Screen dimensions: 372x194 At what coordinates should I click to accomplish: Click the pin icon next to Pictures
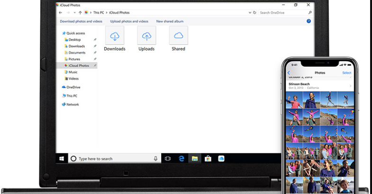tap(95, 59)
